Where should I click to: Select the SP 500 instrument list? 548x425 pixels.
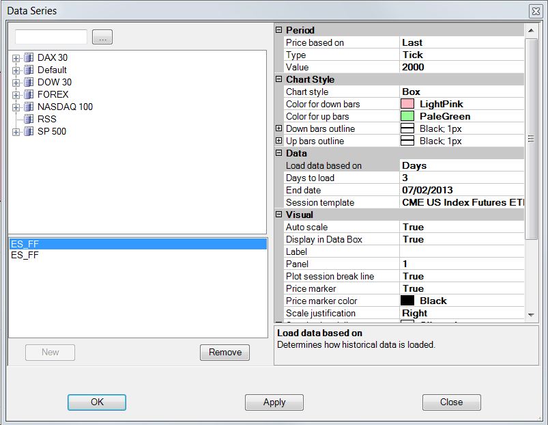[x=52, y=131]
